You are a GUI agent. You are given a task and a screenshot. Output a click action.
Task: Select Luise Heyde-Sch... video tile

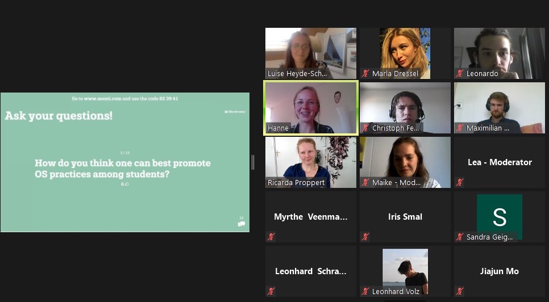click(x=311, y=53)
